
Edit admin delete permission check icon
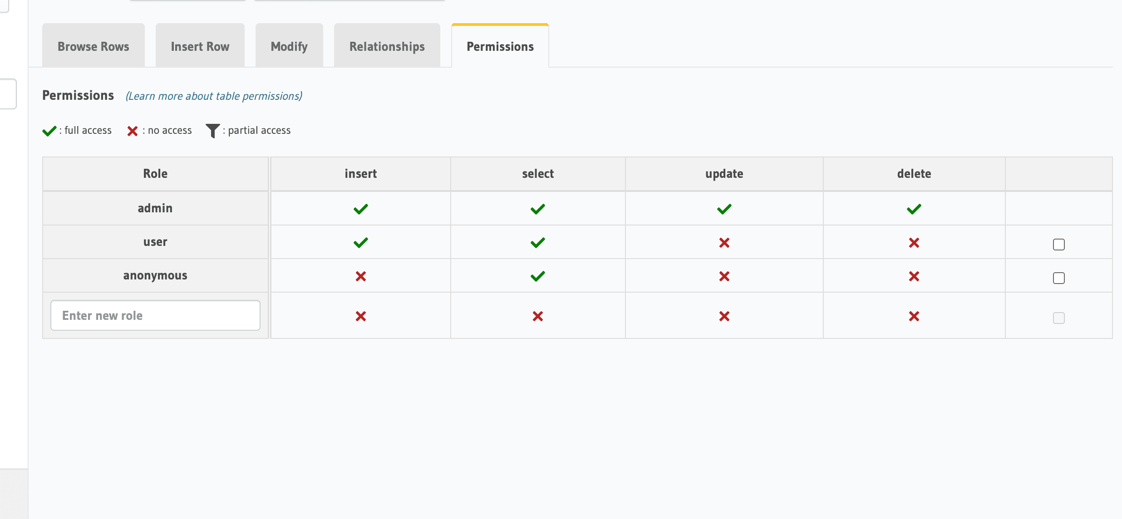913,208
